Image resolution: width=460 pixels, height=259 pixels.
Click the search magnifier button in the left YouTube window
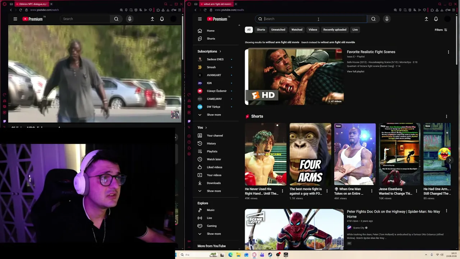tap(116, 19)
